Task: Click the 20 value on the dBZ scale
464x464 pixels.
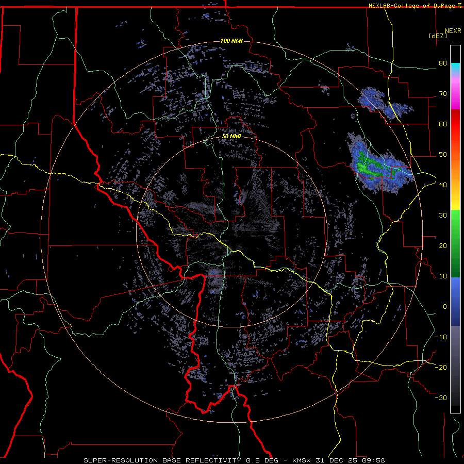Action: click(x=443, y=246)
